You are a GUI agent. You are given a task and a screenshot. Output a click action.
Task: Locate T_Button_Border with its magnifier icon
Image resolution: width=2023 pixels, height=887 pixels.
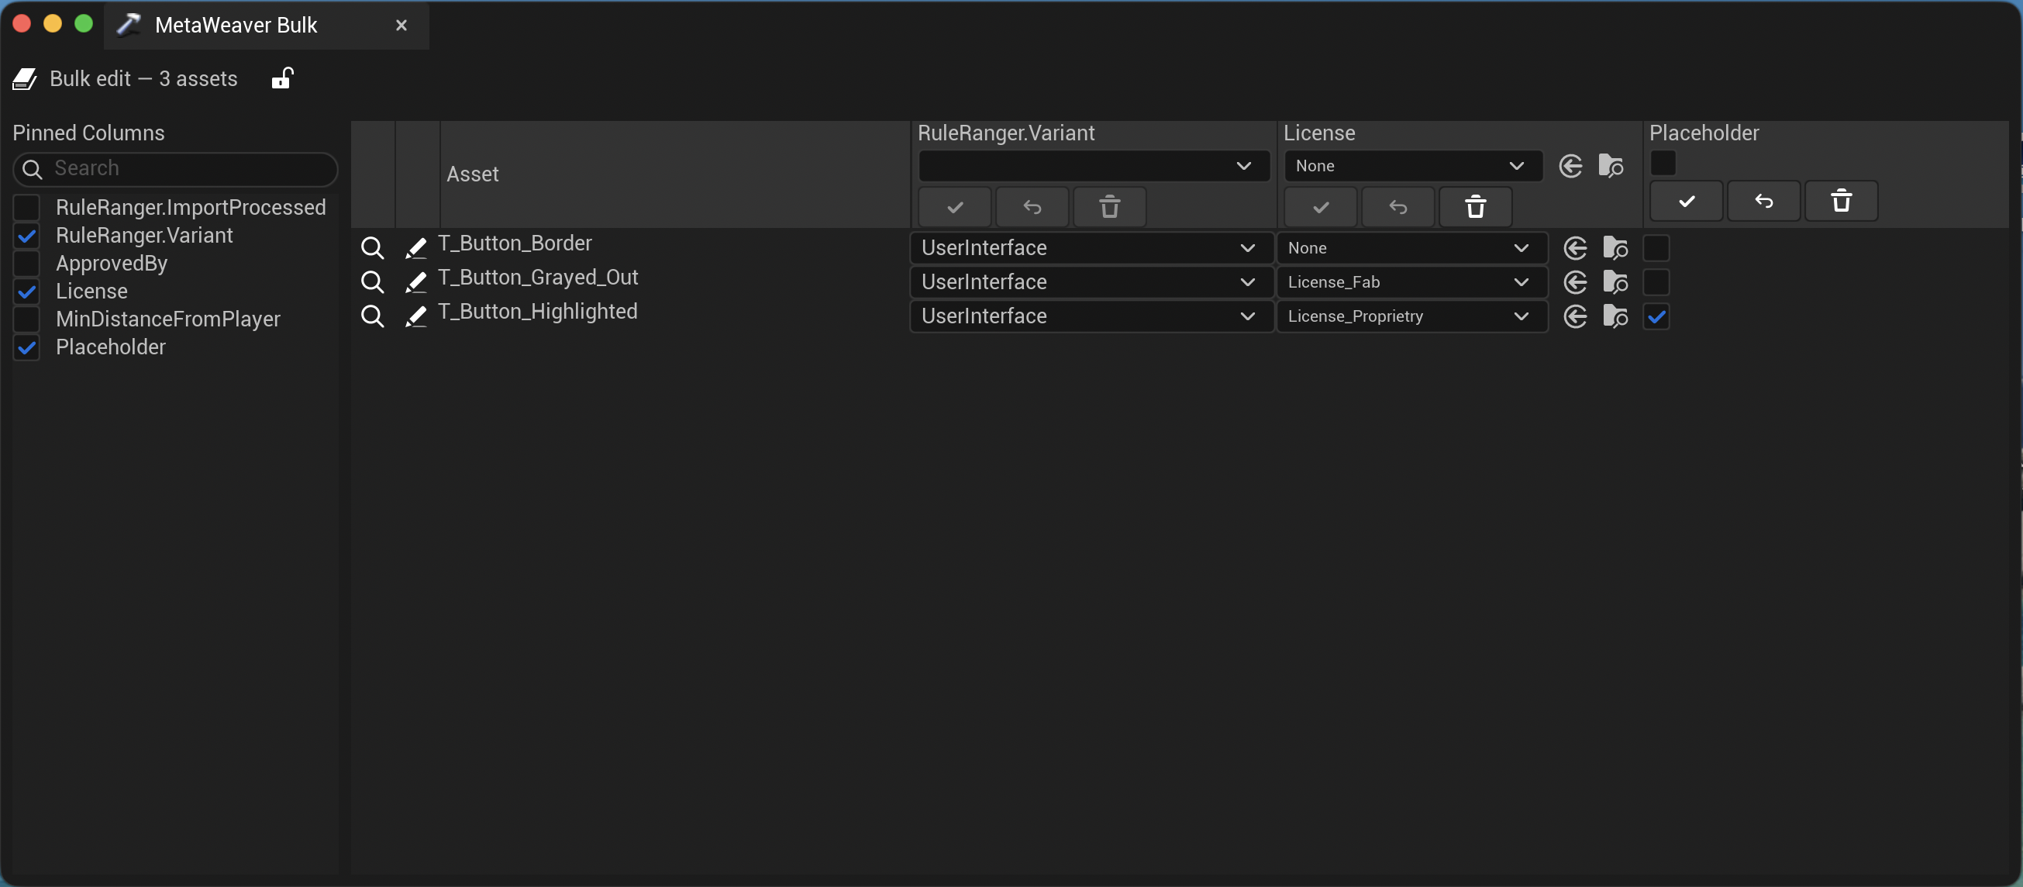[372, 247]
